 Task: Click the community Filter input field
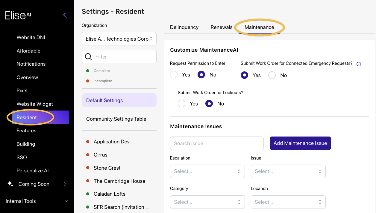click(119, 57)
